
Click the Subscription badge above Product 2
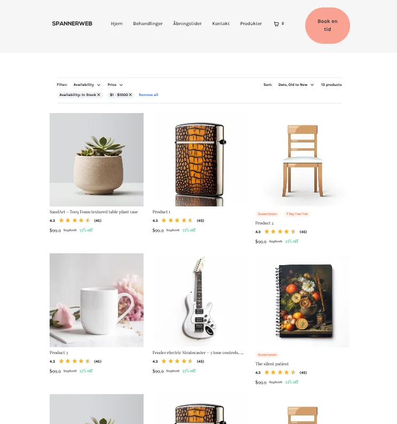[267, 214]
